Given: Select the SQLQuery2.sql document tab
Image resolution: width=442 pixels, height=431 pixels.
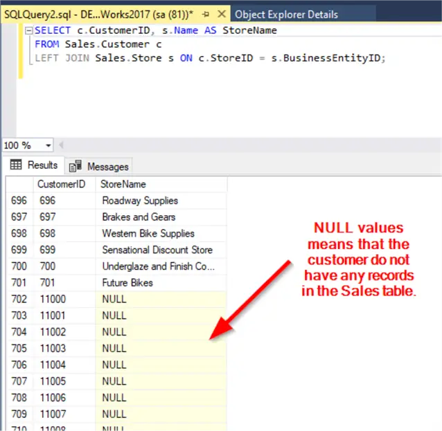Looking at the screenshot, I should click(97, 15).
